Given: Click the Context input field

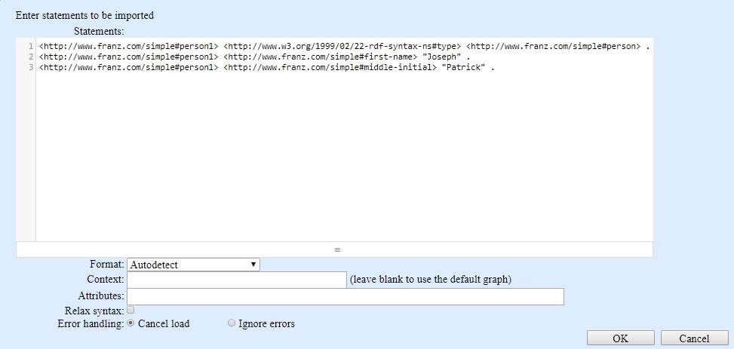Looking at the screenshot, I should (236, 280).
